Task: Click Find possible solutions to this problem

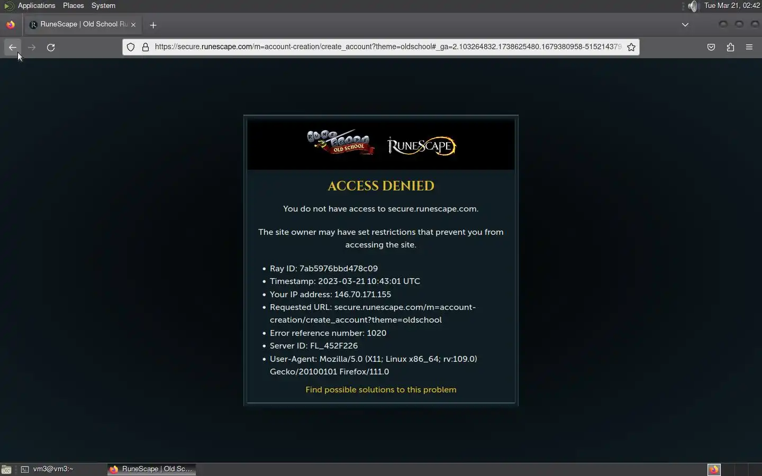Action: tap(381, 390)
